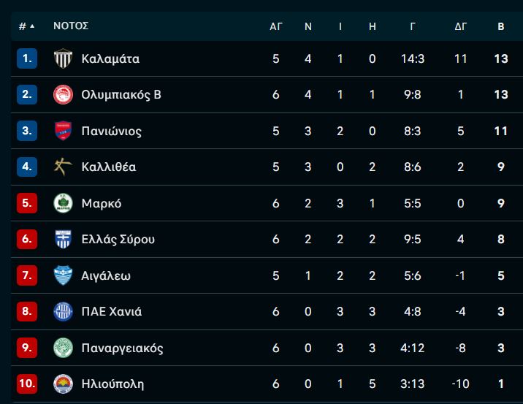Viewport: 523px width, 404px height.
Task: Click the Μαρκό team crest
Action: pyautogui.click(x=64, y=203)
